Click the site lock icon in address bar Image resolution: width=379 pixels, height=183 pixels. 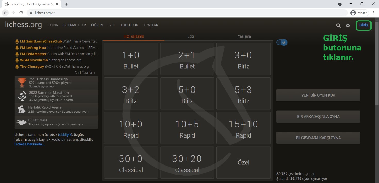click(31, 13)
